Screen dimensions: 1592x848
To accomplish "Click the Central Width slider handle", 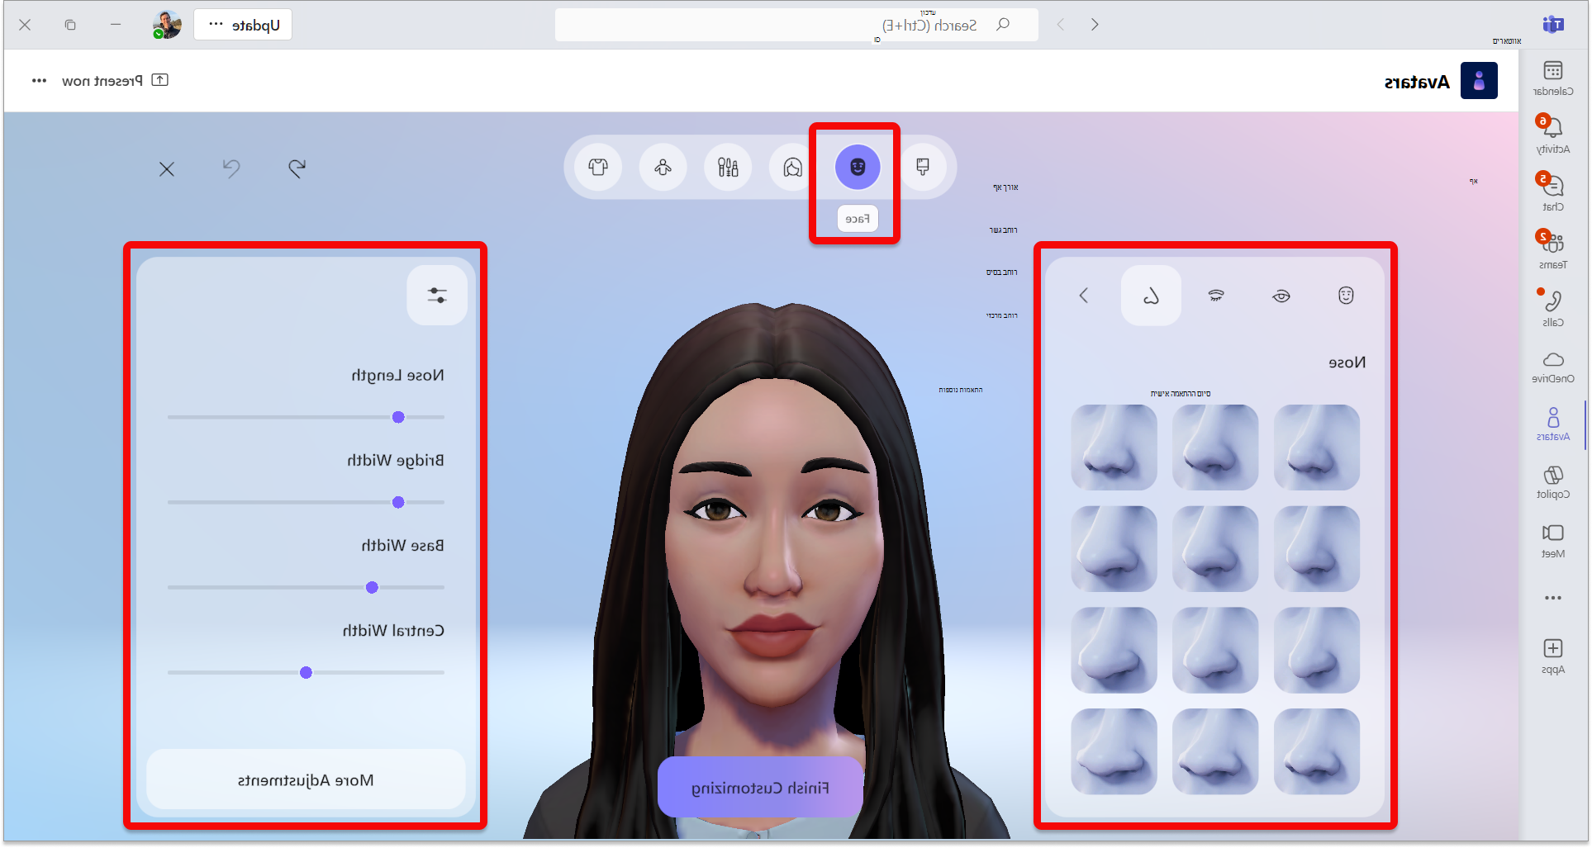I will 306,672.
